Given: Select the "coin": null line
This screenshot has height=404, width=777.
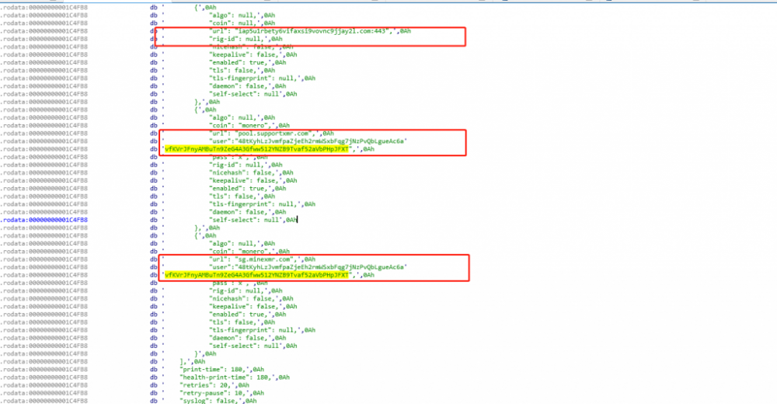Looking at the screenshot, I should [242, 23].
